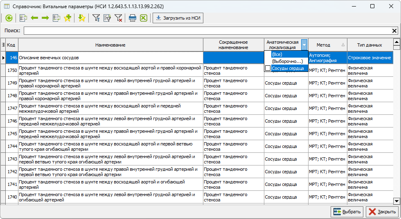401x219 pixels.
Task: Click Сосуды сердца cell in row 1745
Action: pos(286,134)
